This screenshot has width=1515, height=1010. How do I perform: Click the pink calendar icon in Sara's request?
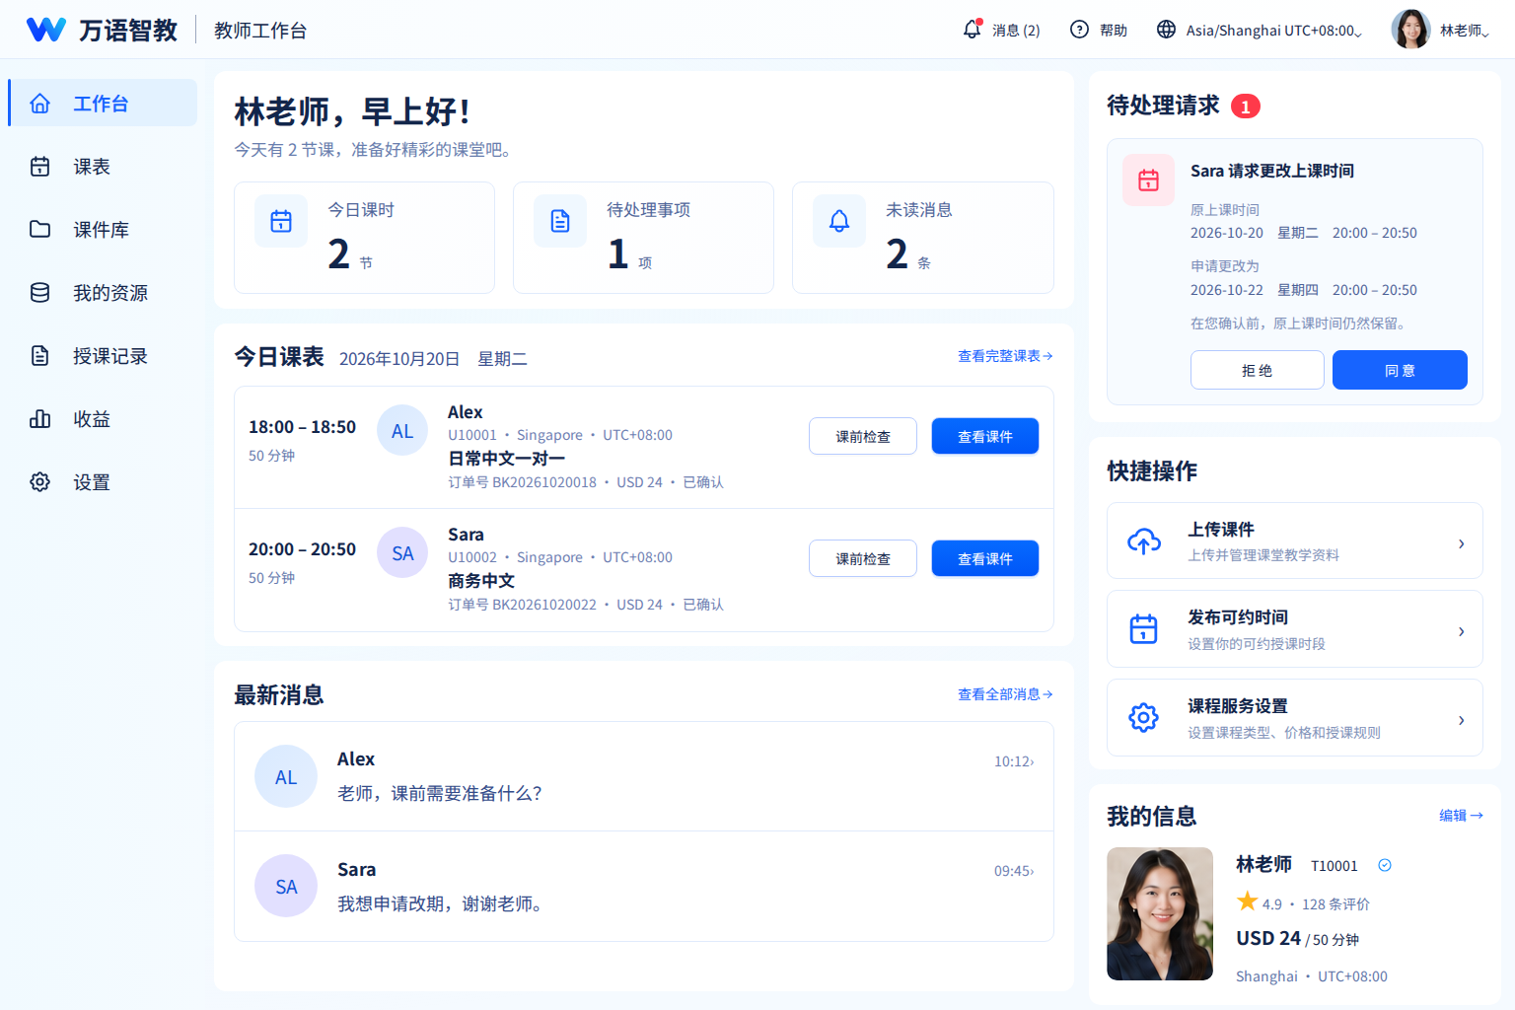[1148, 180]
